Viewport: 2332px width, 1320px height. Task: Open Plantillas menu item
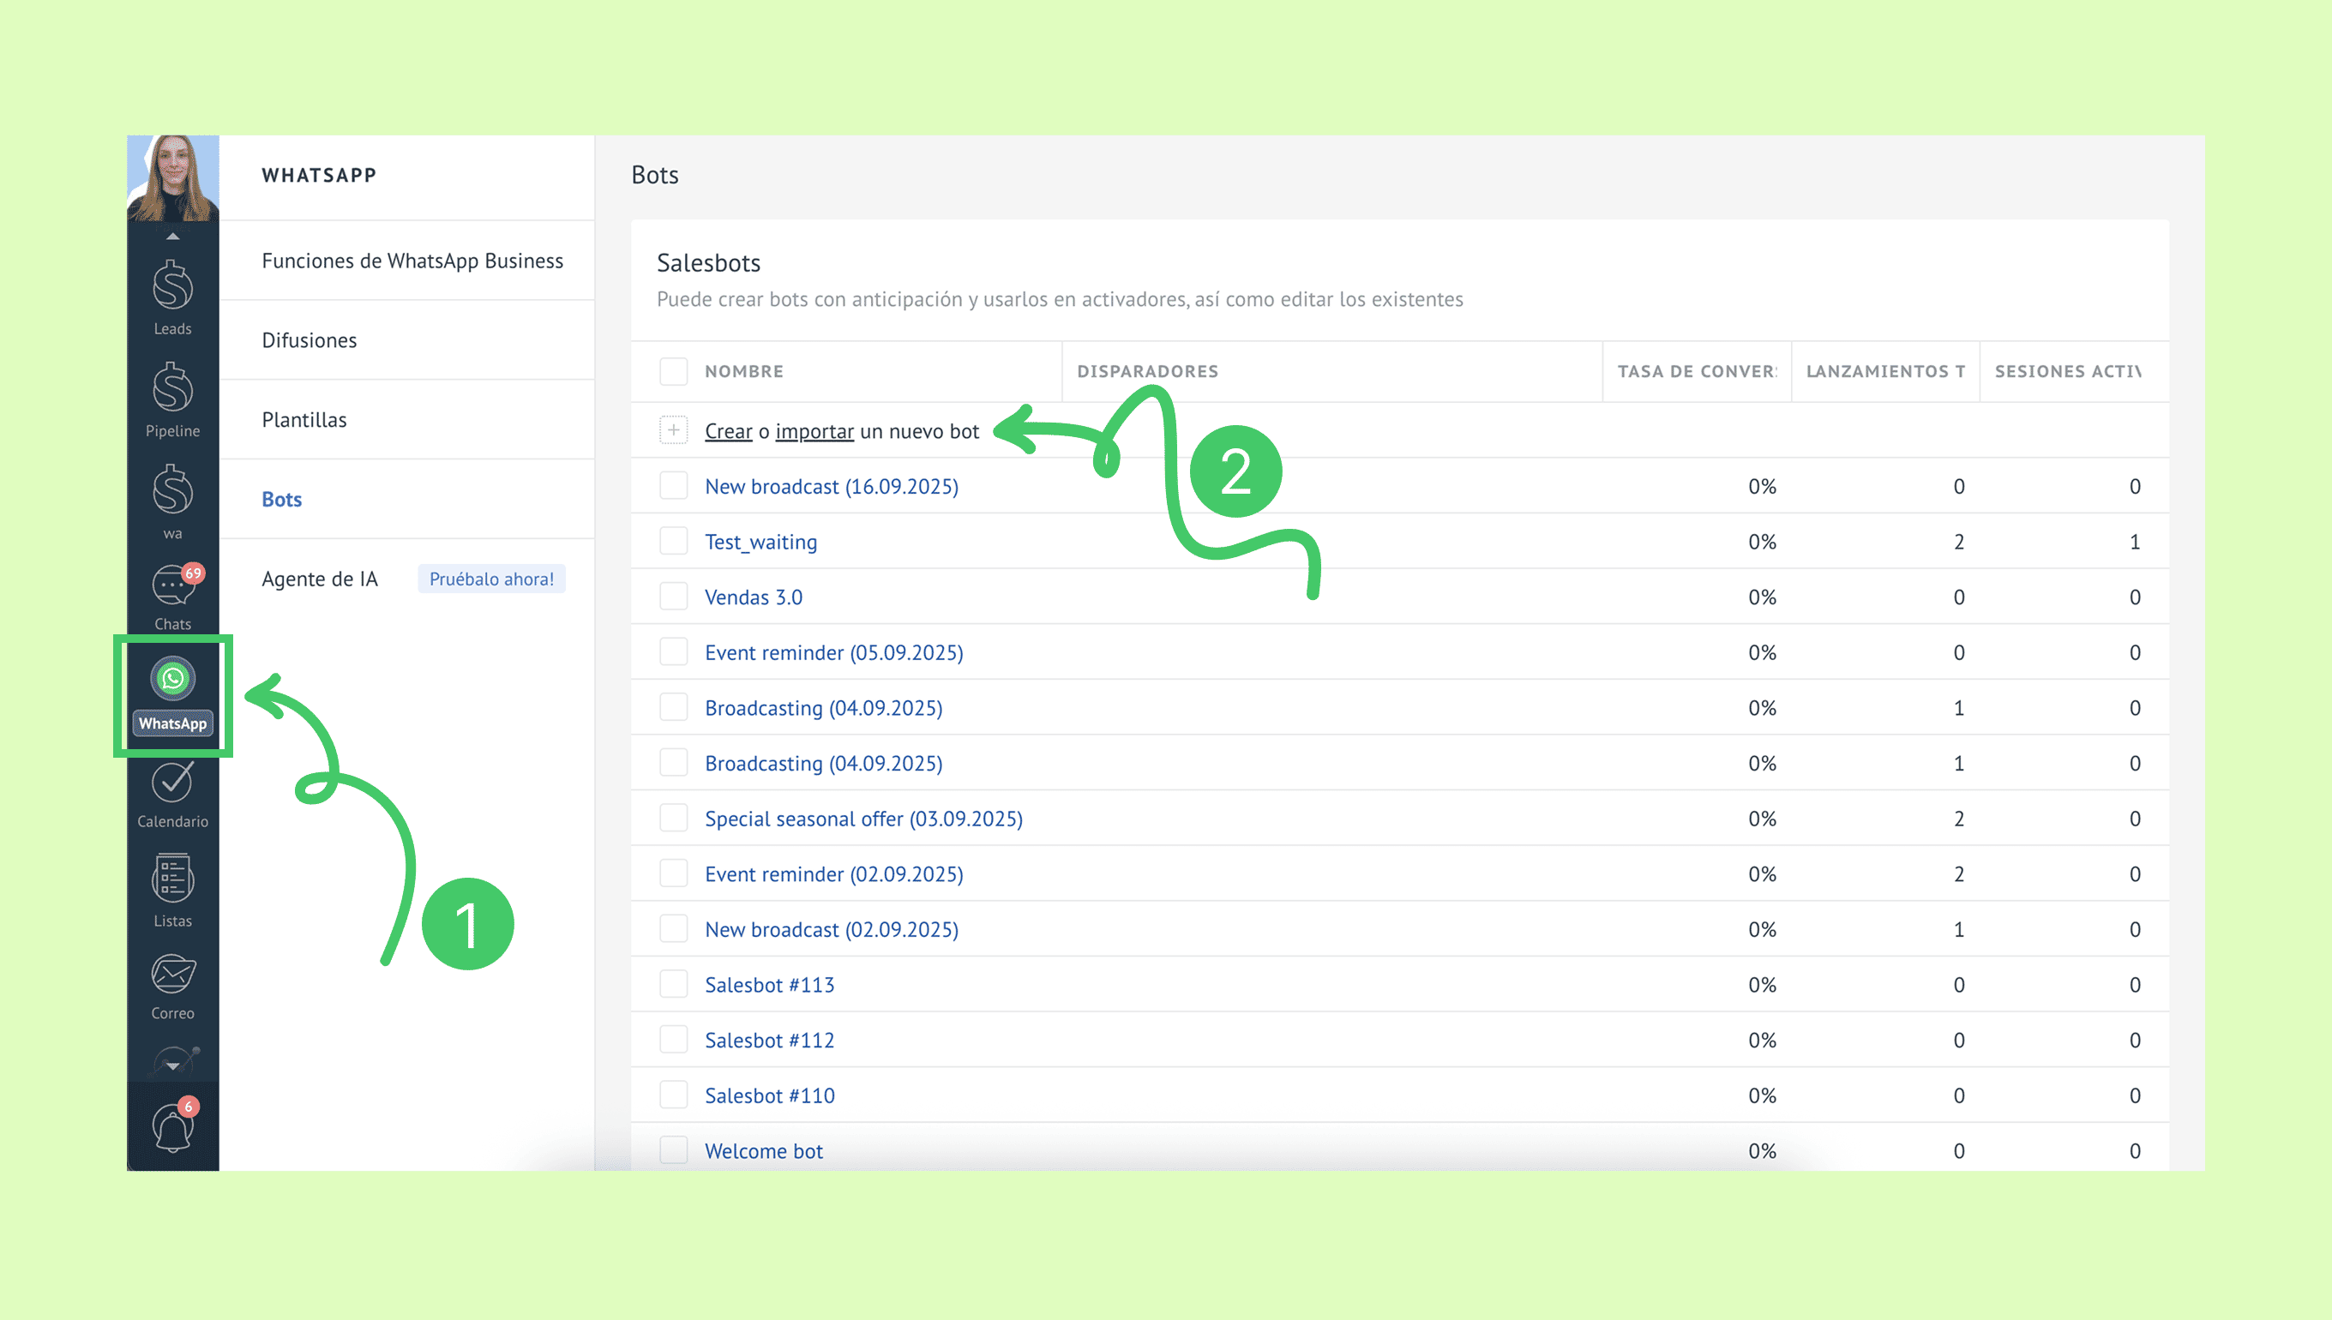pos(304,420)
